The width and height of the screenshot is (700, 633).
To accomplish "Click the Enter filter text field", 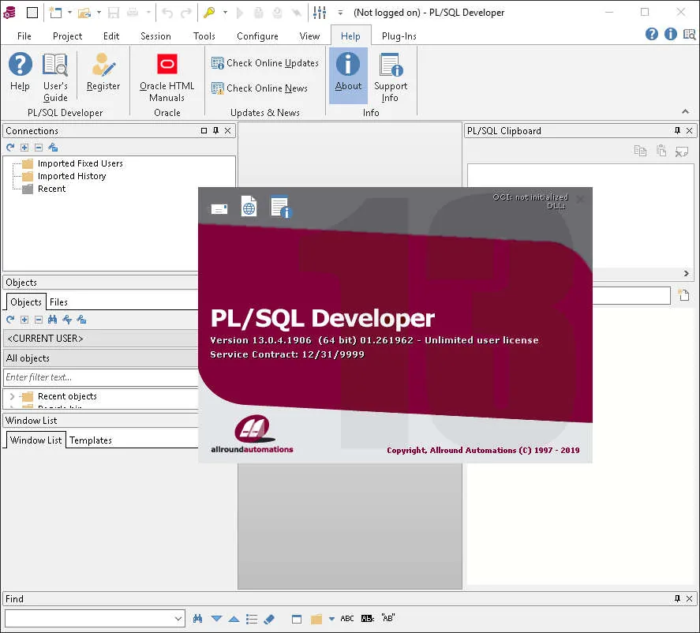I will [101, 377].
